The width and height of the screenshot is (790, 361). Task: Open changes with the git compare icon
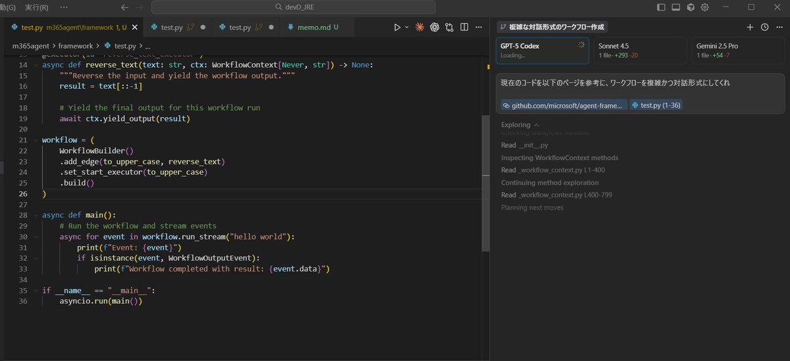click(x=450, y=28)
